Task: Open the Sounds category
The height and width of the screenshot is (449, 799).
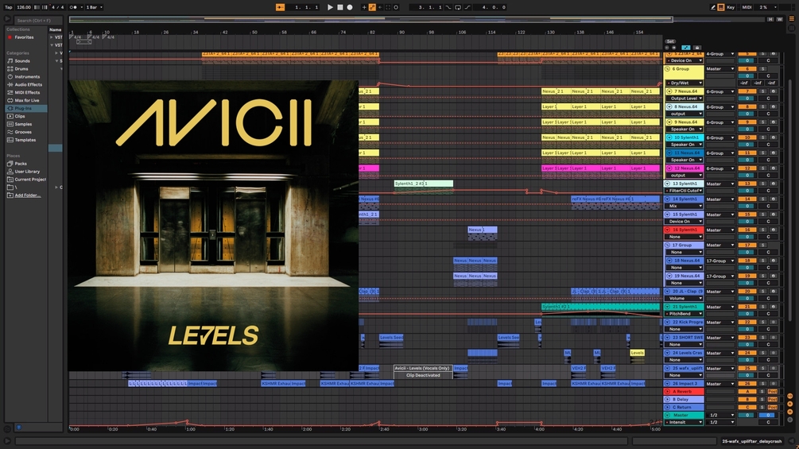Action: 22,60
